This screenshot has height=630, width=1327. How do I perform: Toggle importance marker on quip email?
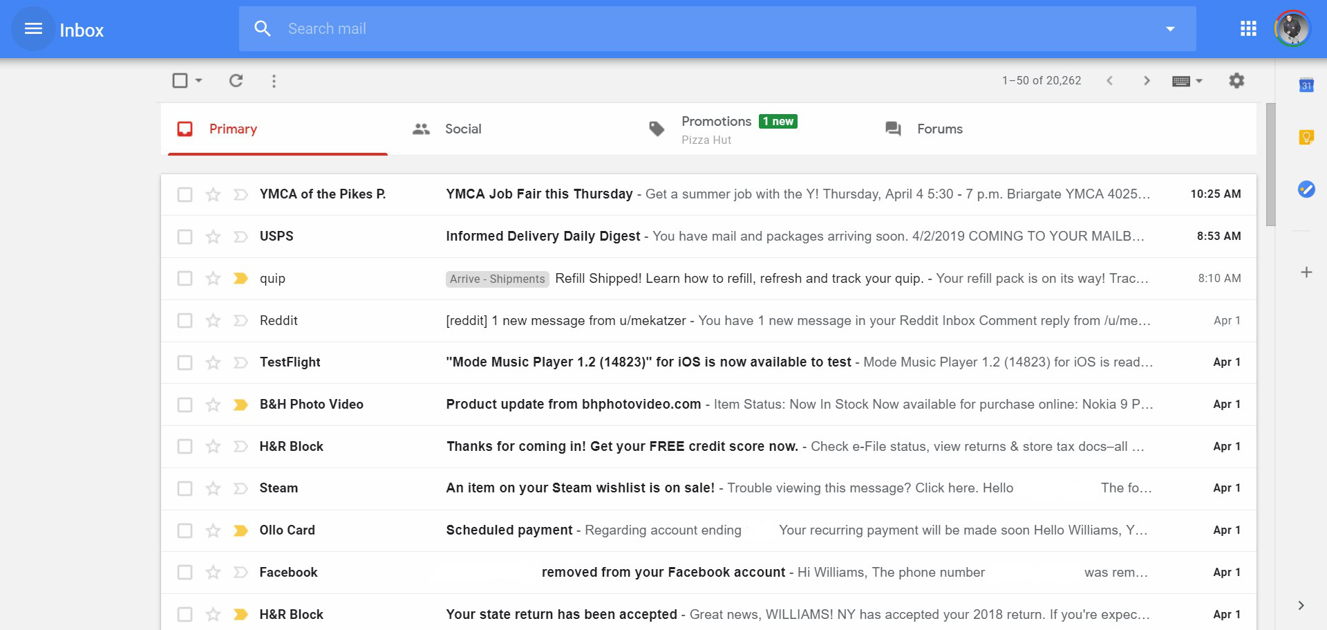[x=241, y=279]
